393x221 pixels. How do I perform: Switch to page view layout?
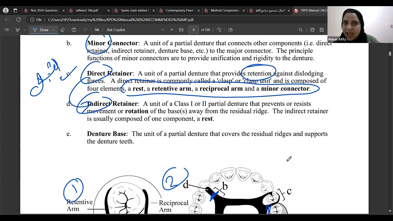click(x=230, y=30)
